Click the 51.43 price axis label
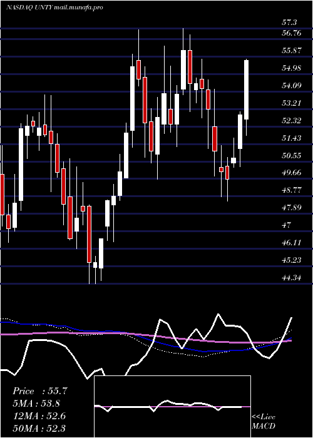This screenshot has height=438, width=313. (292, 138)
